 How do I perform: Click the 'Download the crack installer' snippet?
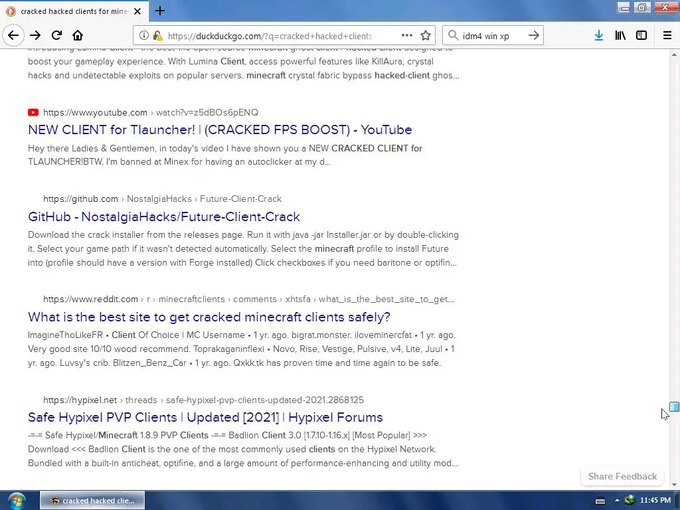click(x=243, y=248)
